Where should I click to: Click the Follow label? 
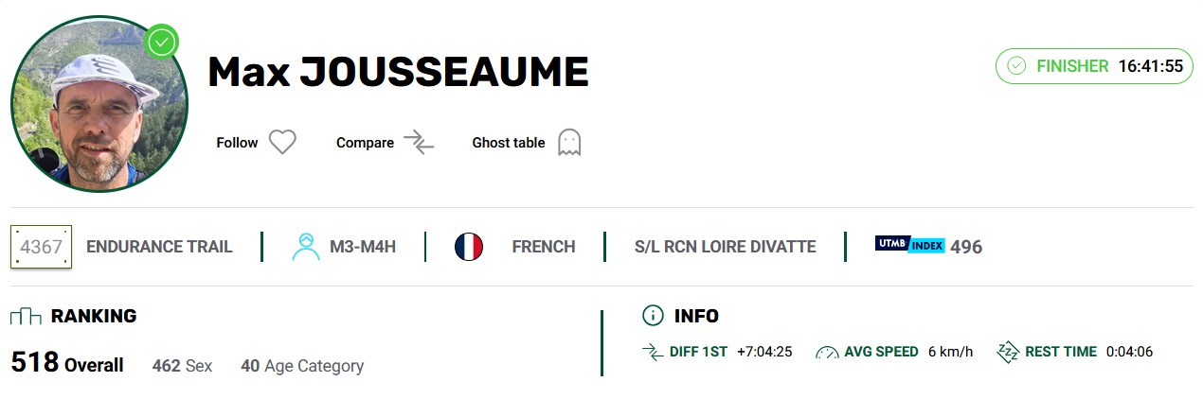[x=237, y=143]
